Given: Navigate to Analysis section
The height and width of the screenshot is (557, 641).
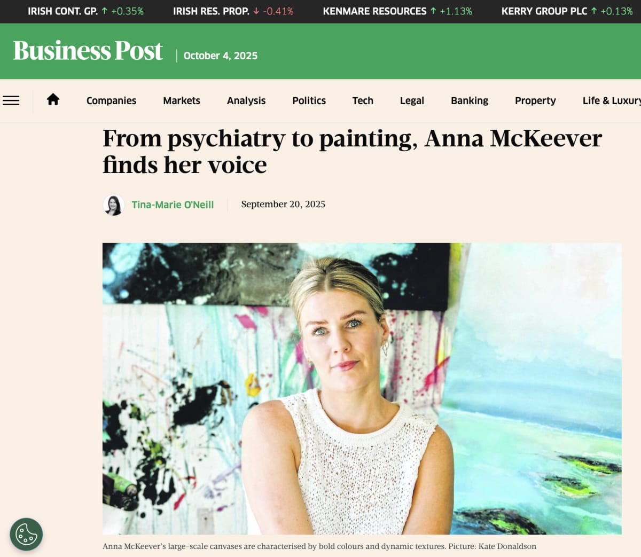Looking at the screenshot, I should (246, 100).
